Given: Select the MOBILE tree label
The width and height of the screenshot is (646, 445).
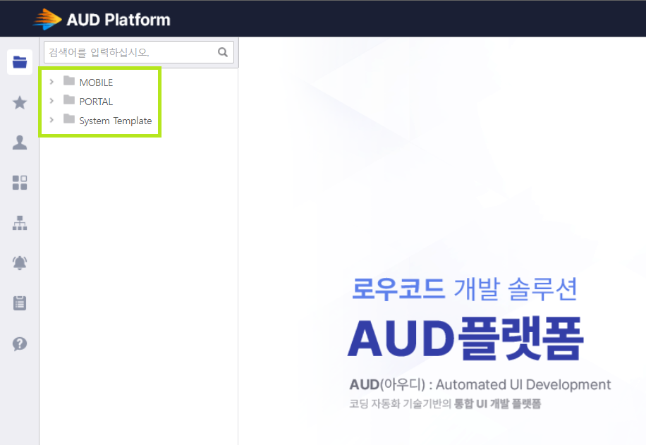Looking at the screenshot, I should tap(96, 83).
